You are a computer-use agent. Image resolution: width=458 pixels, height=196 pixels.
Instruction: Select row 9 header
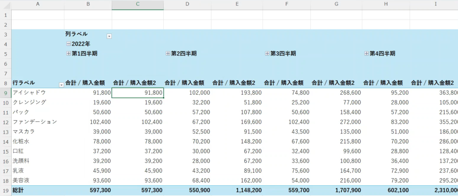[x=5, y=92]
